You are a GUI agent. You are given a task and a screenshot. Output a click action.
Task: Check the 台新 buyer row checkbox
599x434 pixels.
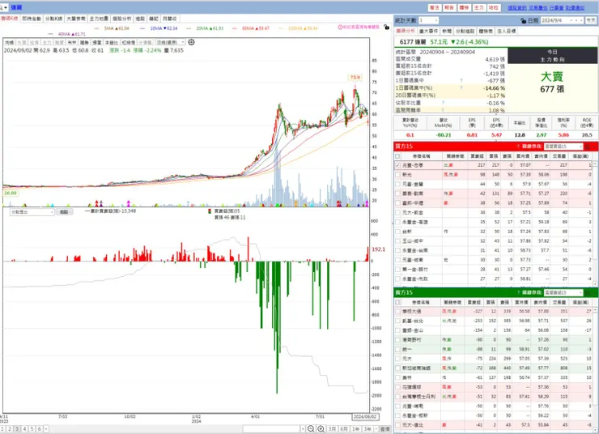point(397,232)
